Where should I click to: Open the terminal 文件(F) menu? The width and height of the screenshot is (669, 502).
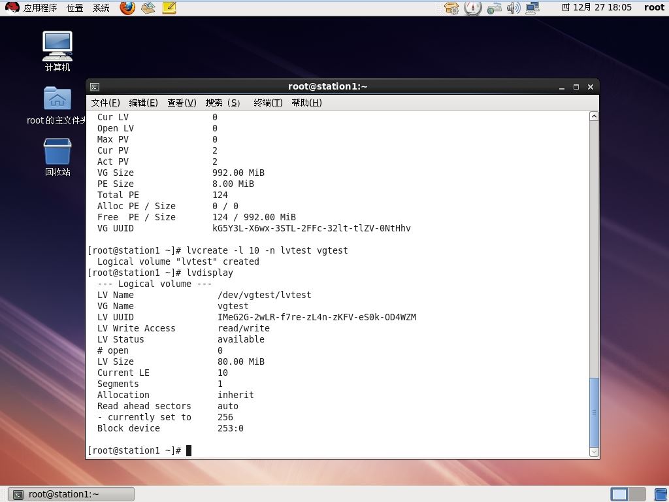105,103
